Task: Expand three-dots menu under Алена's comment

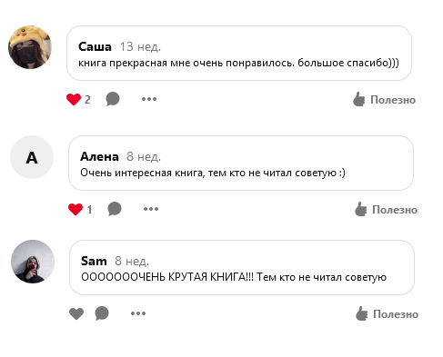Action: click(151, 209)
